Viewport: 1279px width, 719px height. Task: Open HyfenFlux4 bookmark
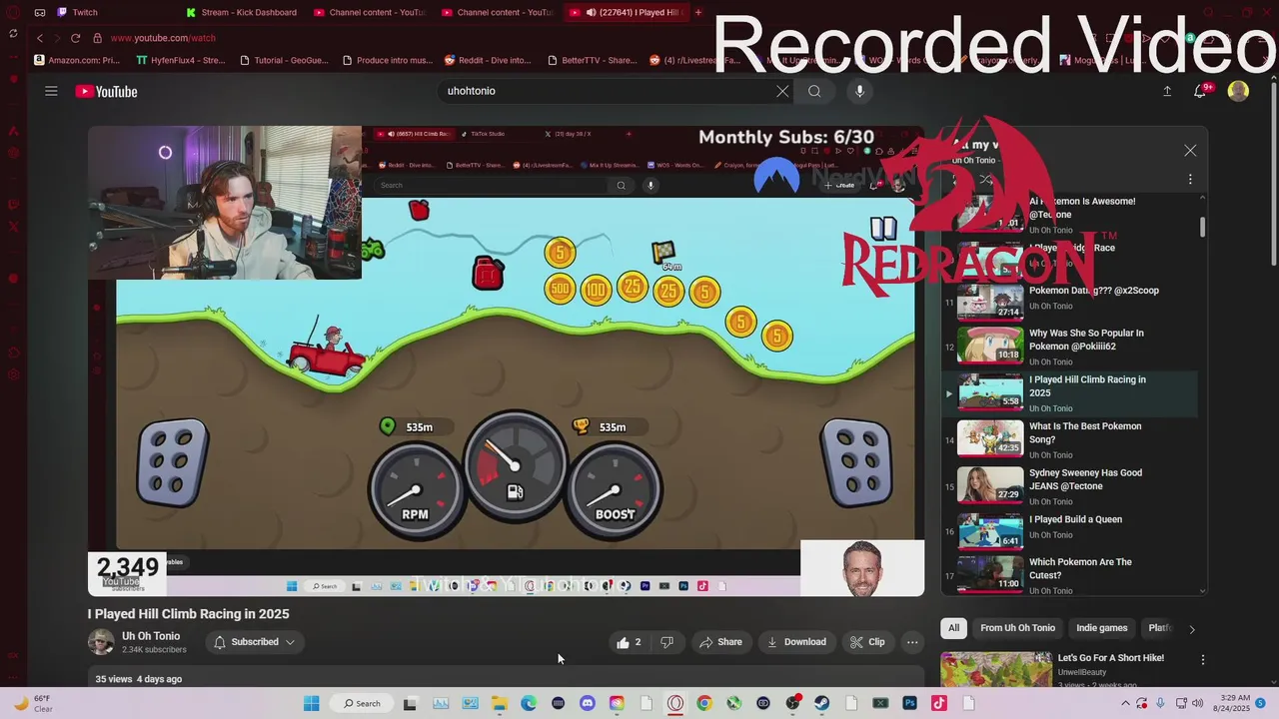(180, 60)
